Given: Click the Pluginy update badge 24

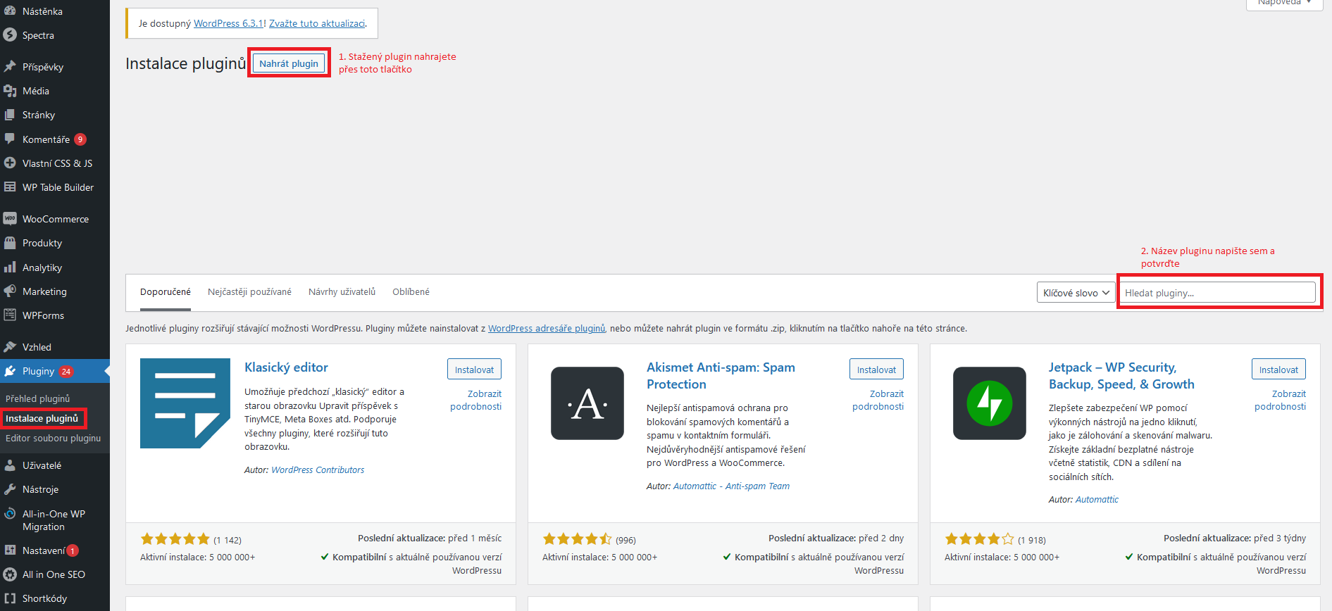Looking at the screenshot, I should pyautogui.click(x=66, y=371).
